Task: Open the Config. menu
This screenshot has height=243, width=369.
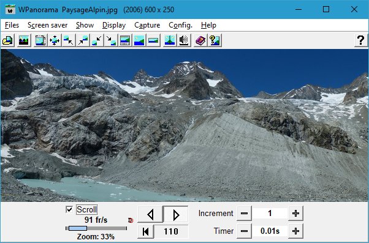Action: (180, 25)
